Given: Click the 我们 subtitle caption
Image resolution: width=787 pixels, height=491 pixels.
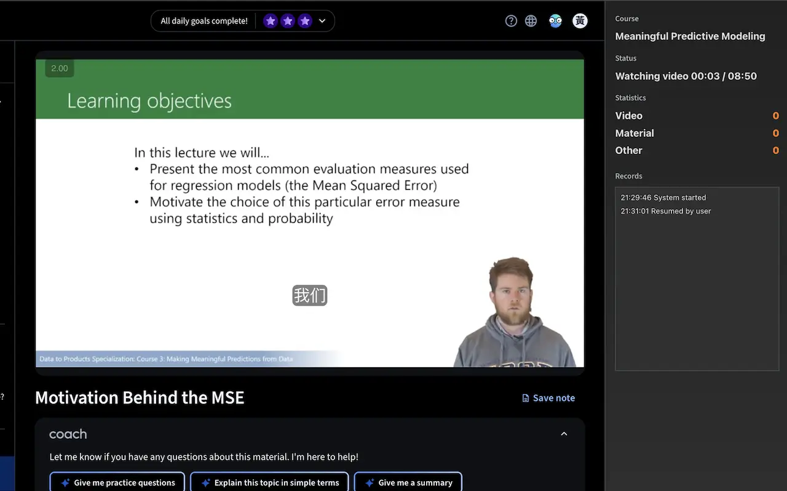Looking at the screenshot, I should point(310,296).
